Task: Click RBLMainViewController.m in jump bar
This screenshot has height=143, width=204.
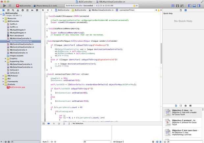Action: (x=101, y=10)
